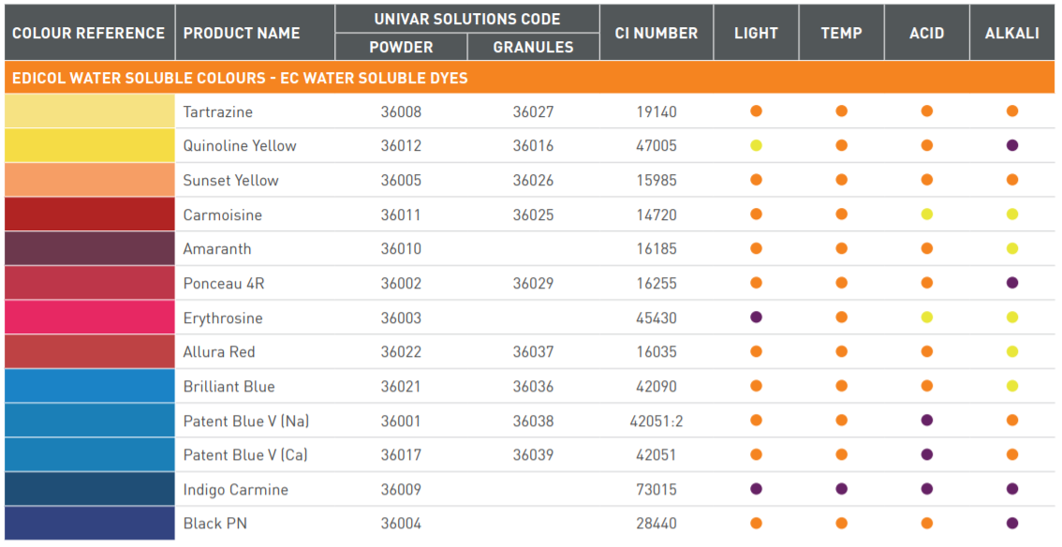Click the yellow ALKALI dot for Carmoisine
Image resolution: width=1062 pixels, height=547 pixels.
[x=1011, y=214]
